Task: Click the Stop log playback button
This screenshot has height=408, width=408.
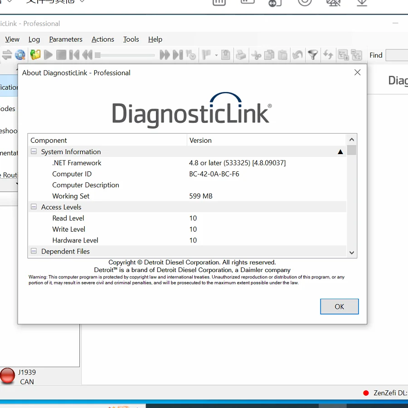Action: 61,55
